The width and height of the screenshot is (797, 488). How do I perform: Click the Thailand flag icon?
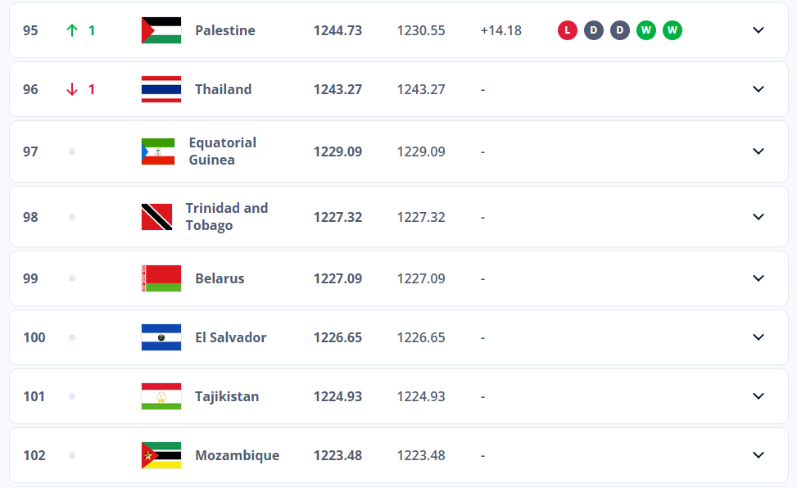point(161,89)
